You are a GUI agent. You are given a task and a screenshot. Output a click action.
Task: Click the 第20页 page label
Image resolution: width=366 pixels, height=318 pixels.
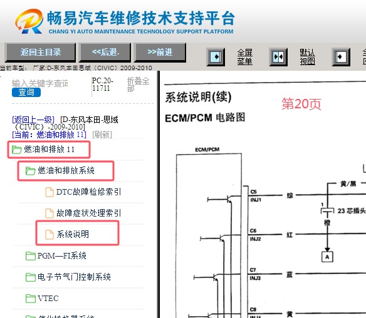[x=301, y=104]
